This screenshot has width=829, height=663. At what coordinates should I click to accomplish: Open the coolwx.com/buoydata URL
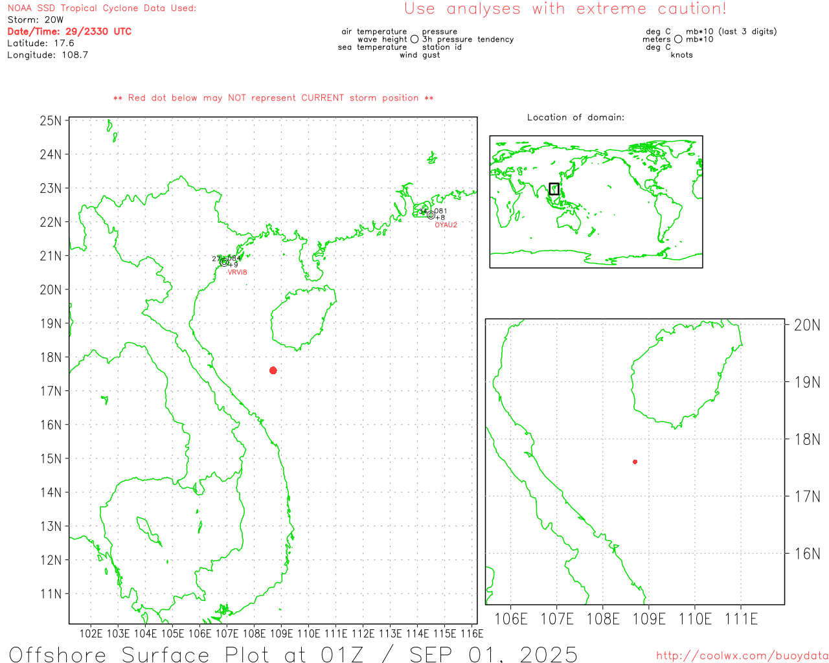point(742,655)
